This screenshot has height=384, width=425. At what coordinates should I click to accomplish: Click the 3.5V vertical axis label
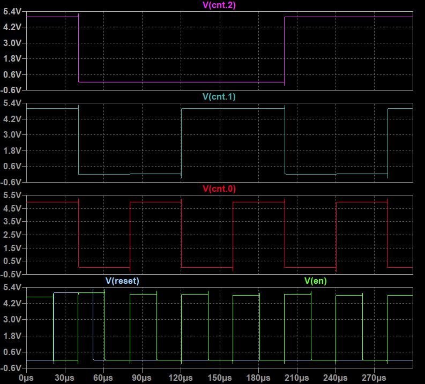(12, 221)
